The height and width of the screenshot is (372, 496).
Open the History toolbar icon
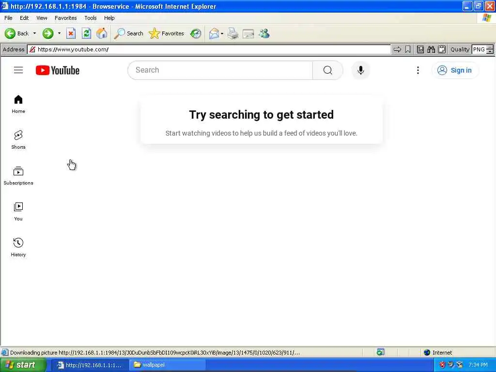pos(196,33)
